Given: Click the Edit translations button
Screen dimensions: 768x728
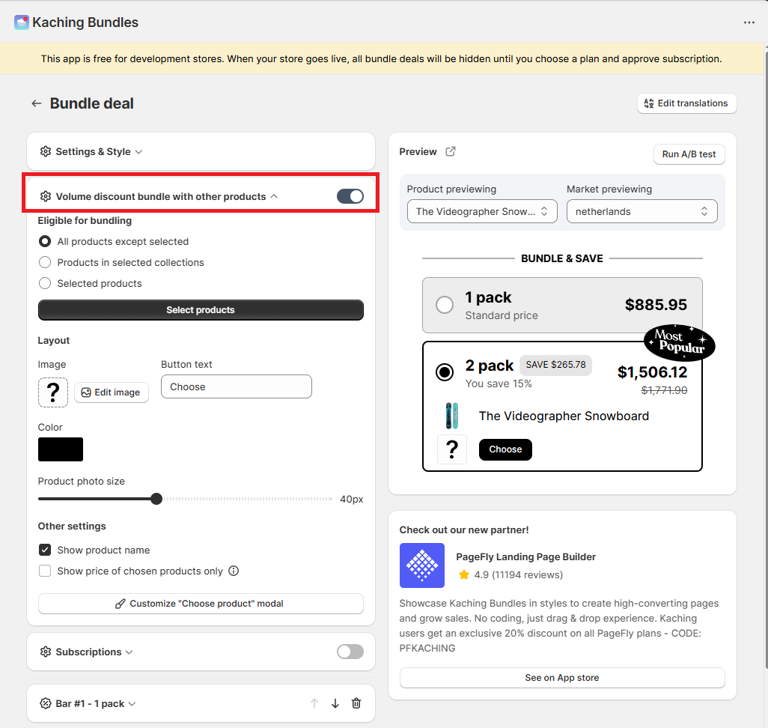Looking at the screenshot, I should [x=686, y=103].
